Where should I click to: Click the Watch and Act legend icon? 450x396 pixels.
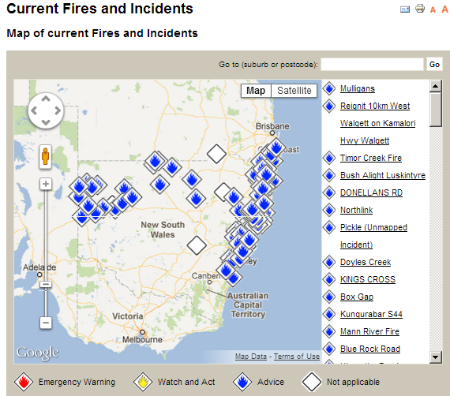click(143, 382)
